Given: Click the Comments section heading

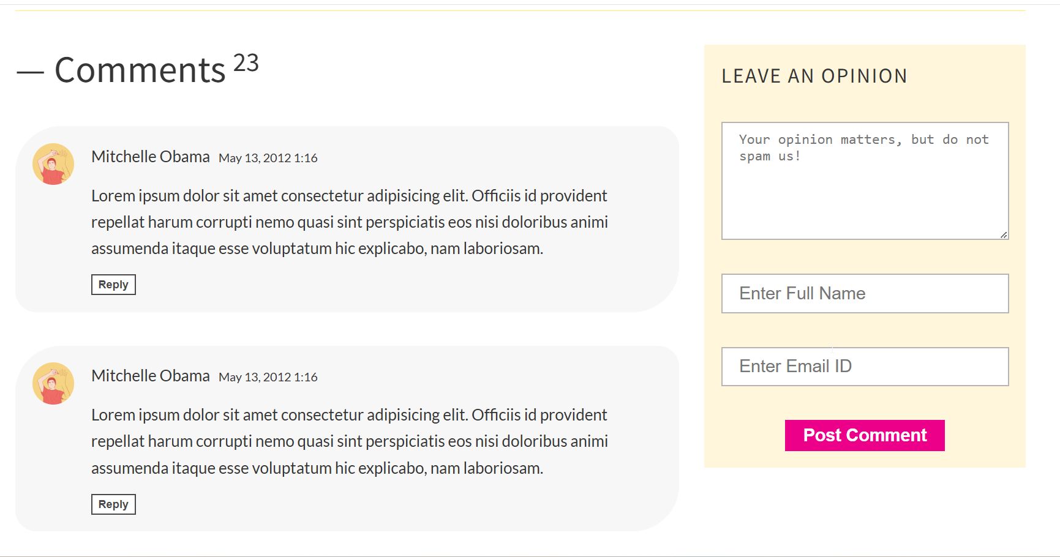Looking at the screenshot, I should (140, 70).
